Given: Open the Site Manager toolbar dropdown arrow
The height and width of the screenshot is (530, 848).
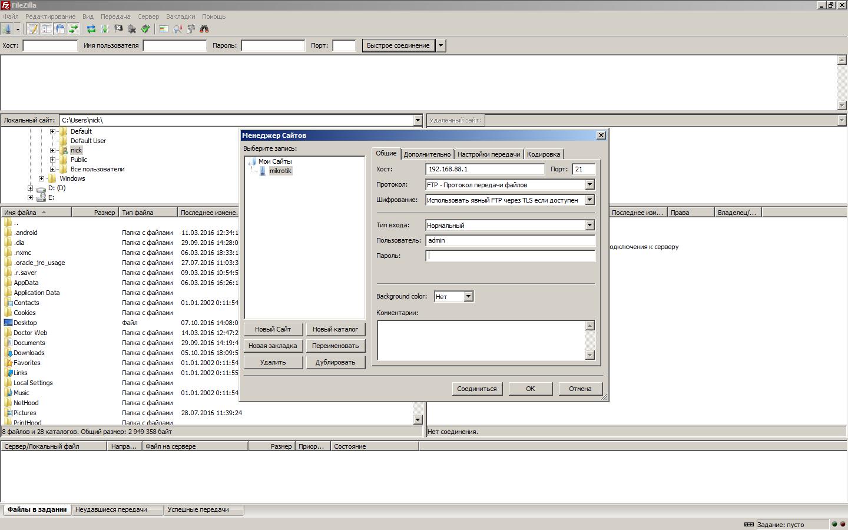Looking at the screenshot, I should [x=18, y=29].
